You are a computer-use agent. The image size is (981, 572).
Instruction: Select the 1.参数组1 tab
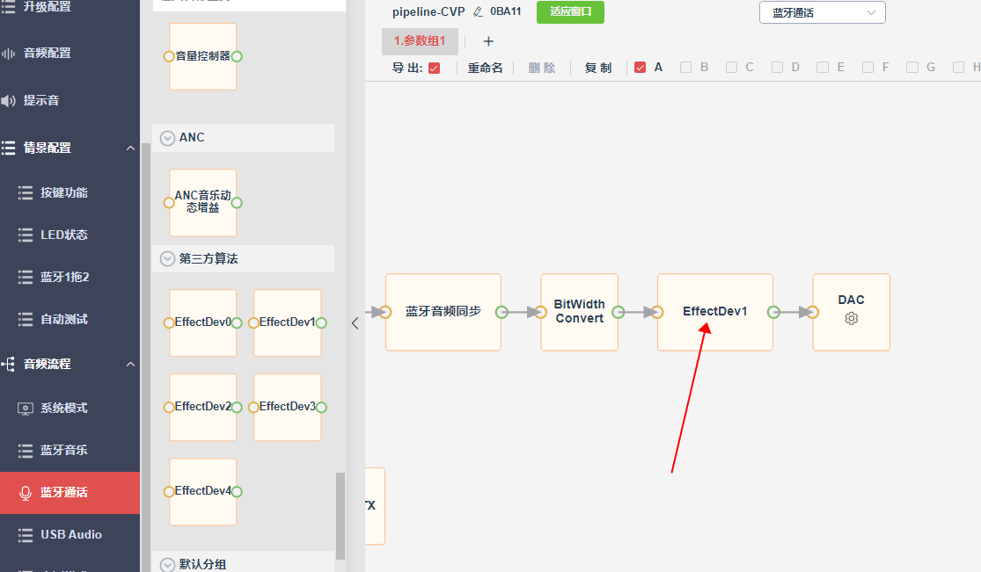(420, 41)
